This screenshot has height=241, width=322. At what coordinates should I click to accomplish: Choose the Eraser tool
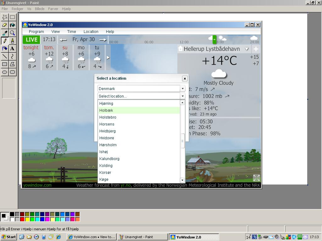[5, 25]
